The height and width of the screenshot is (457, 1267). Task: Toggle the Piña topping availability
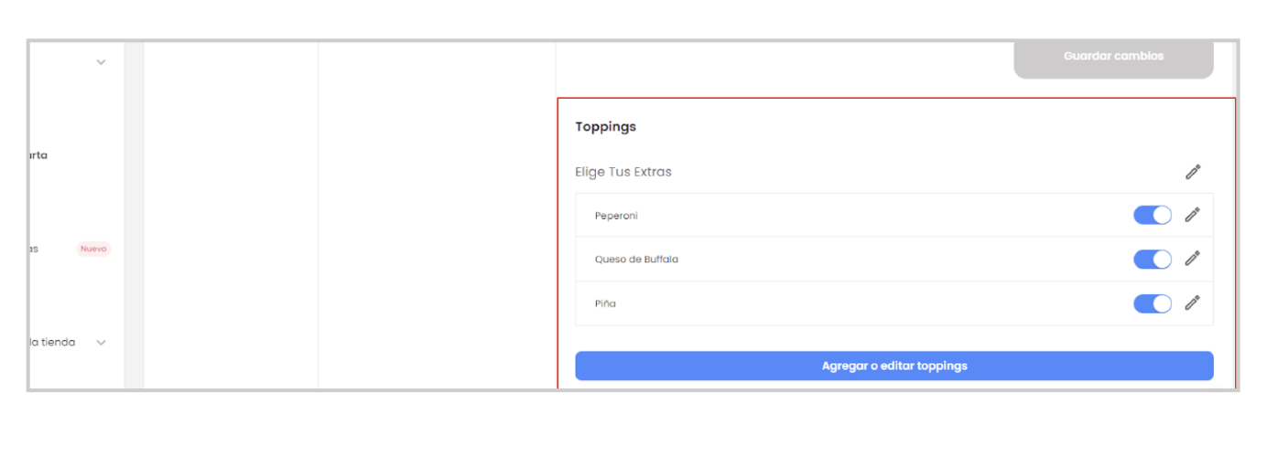coord(1153,303)
